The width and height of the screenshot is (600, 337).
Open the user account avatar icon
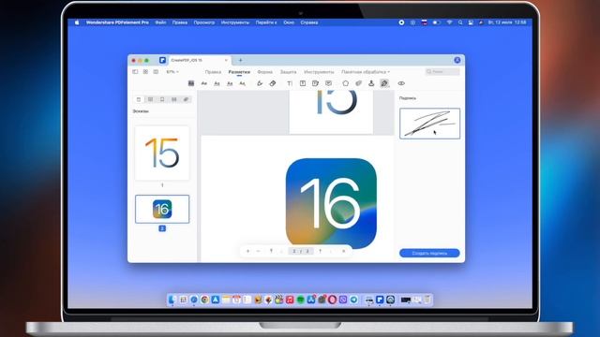457,60
